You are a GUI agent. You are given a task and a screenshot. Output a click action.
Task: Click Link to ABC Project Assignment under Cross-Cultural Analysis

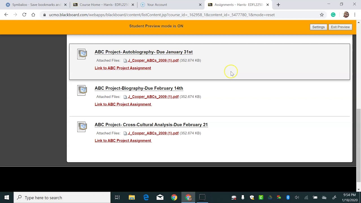(123, 141)
